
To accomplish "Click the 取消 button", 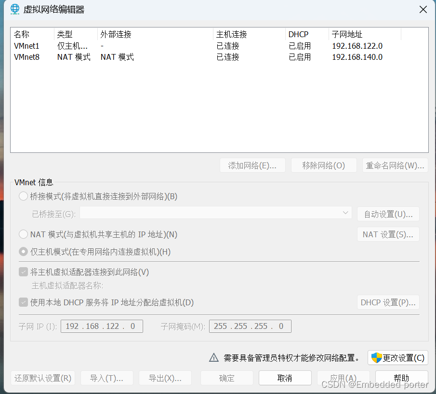I will tap(285, 378).
